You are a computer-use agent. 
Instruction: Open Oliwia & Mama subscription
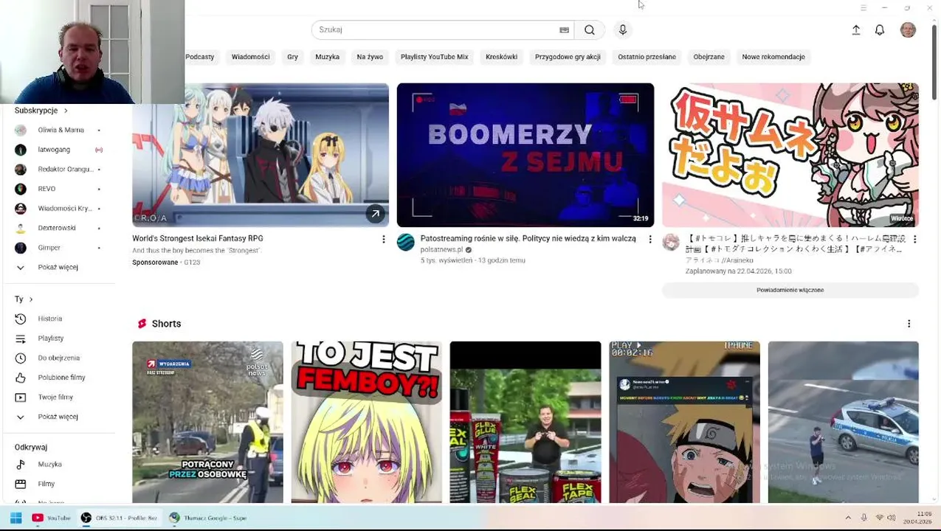click(x=59, y=130)
